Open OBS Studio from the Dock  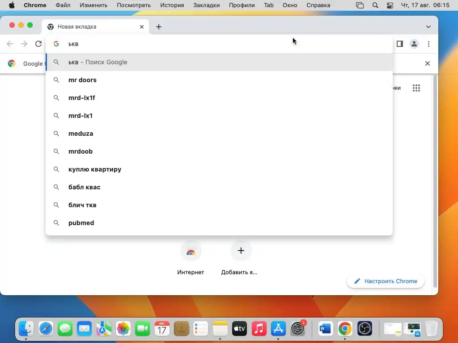tap(365, 329)
